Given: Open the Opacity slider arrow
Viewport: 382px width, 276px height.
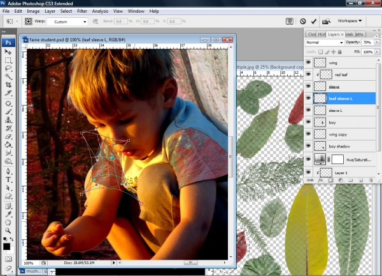Looking at the screenshot, I should [x=377, y=43].
